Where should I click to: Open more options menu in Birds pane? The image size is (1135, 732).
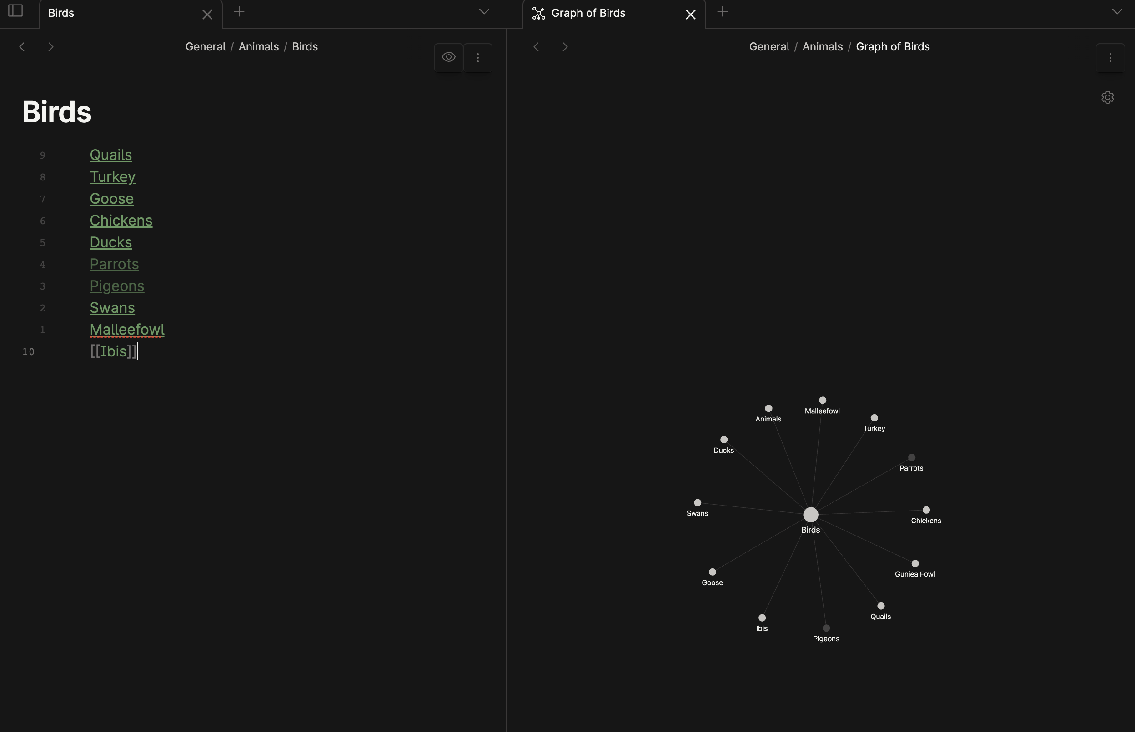pyautogui.click(x=477, y=58)
